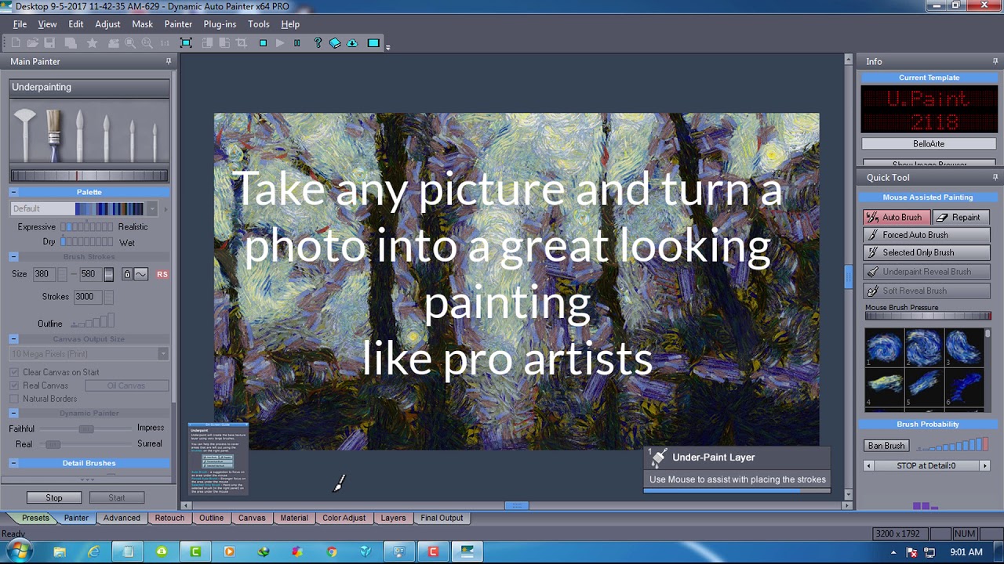
Task: Open the Adjust menu
Action: point(107,24)
